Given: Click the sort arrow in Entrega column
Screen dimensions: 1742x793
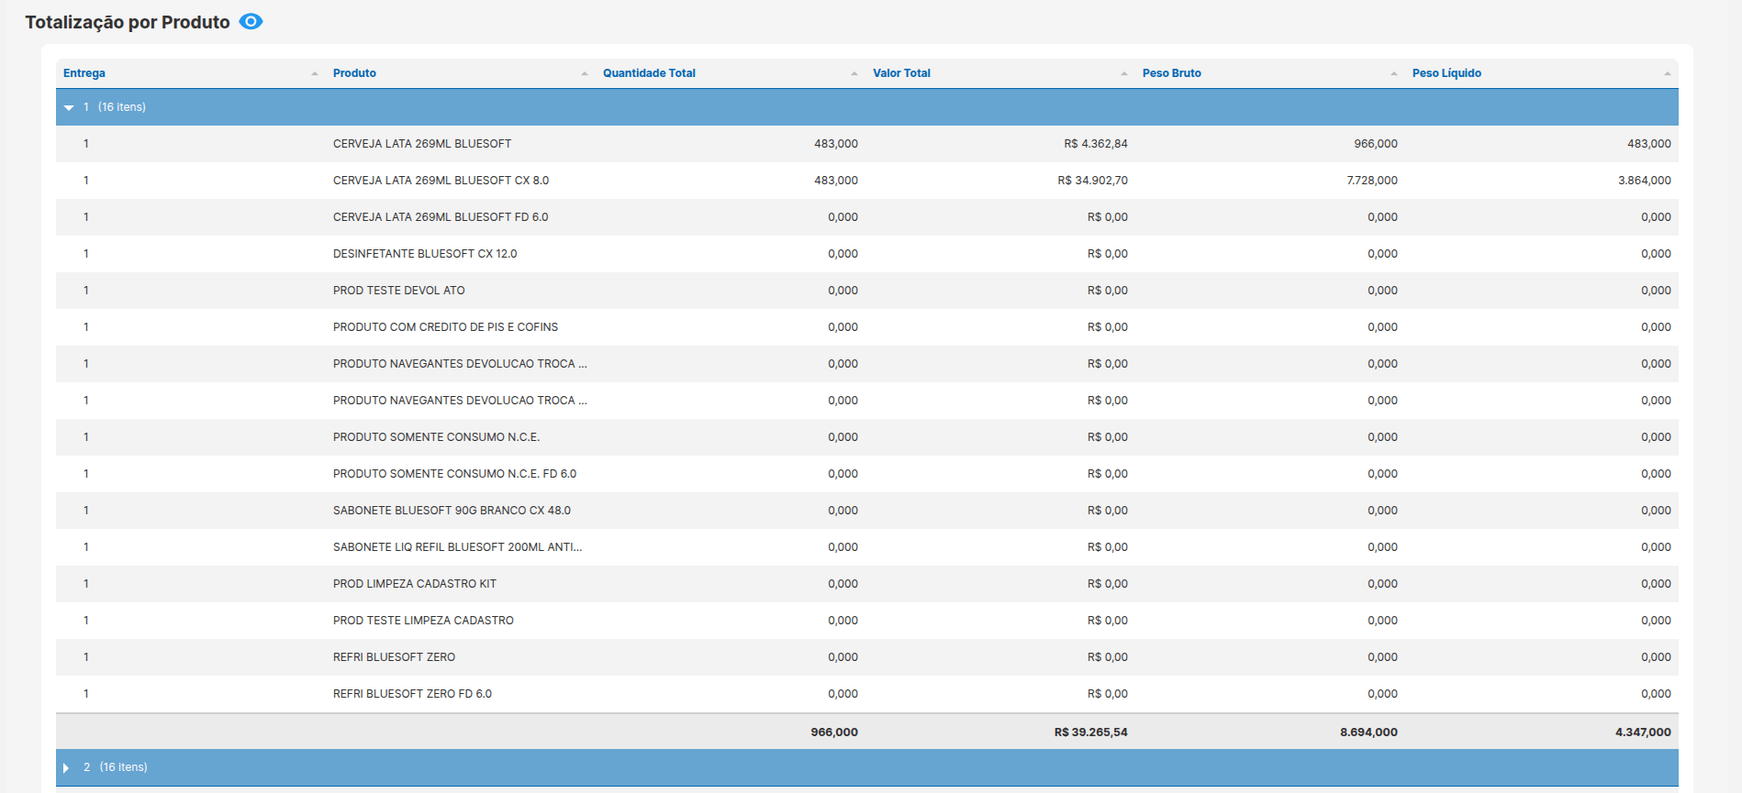Looking at the screenshot, I should 315,73.
